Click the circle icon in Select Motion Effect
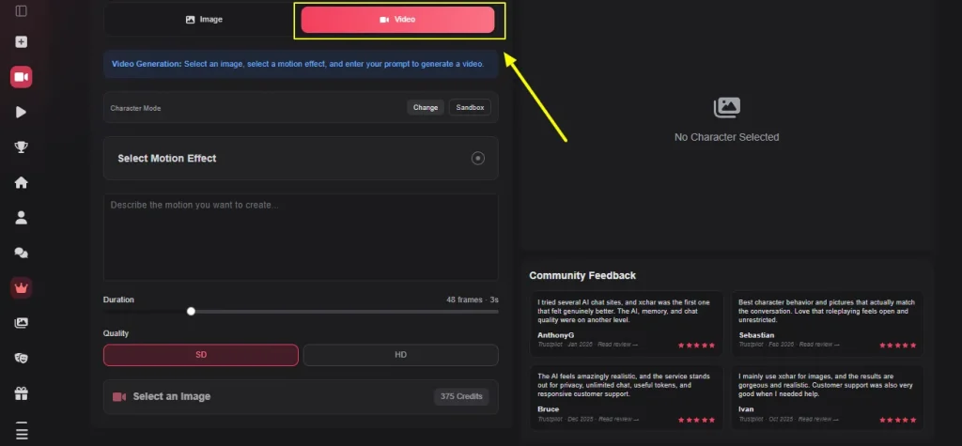This screenshot has height=446, width=962. coord(478,159)
